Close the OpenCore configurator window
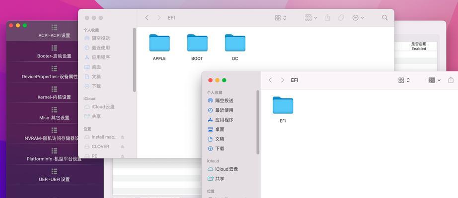The image size is (458, 198). (x=11, y=25)
